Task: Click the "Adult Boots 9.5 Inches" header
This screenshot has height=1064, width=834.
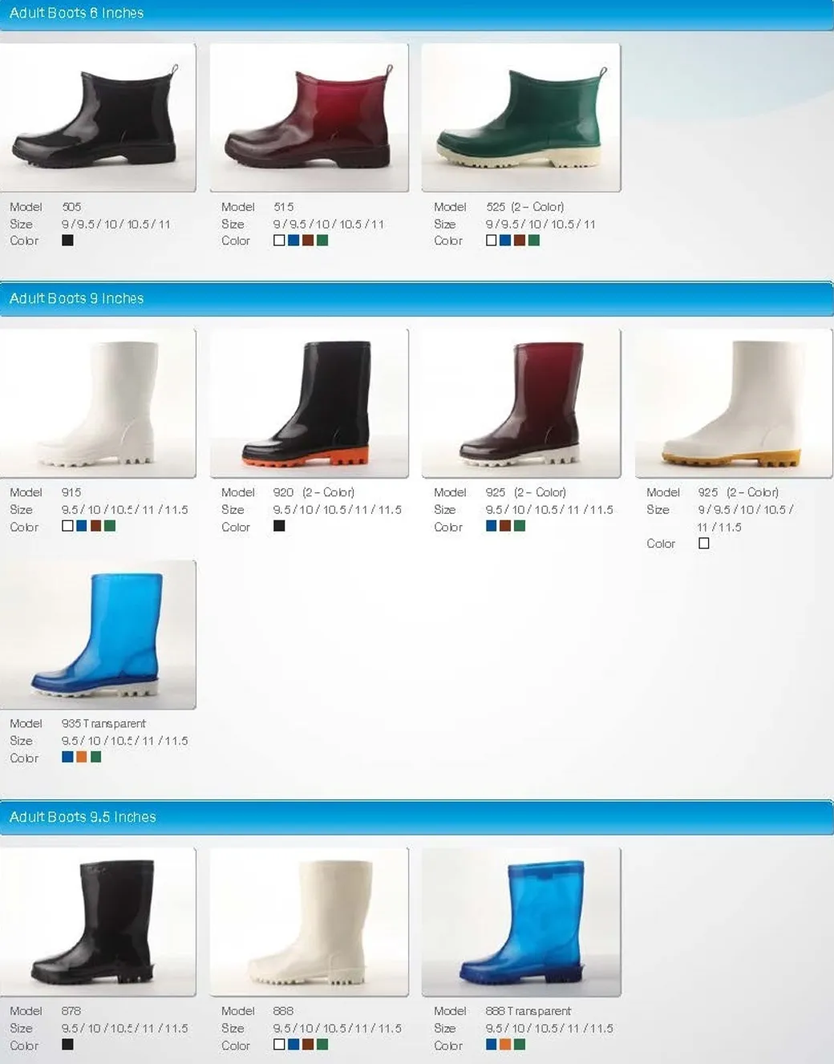Action: point(83,817)
